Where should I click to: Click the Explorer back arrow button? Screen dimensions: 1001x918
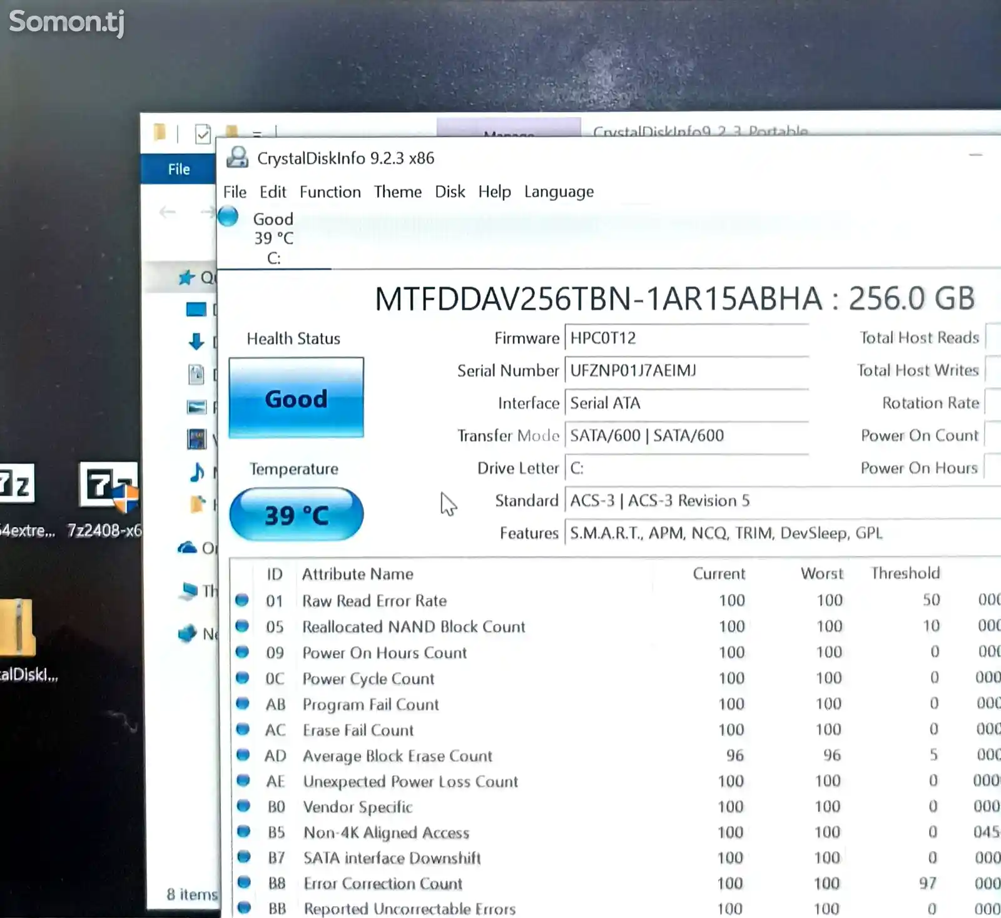click(x=168, y=213)
